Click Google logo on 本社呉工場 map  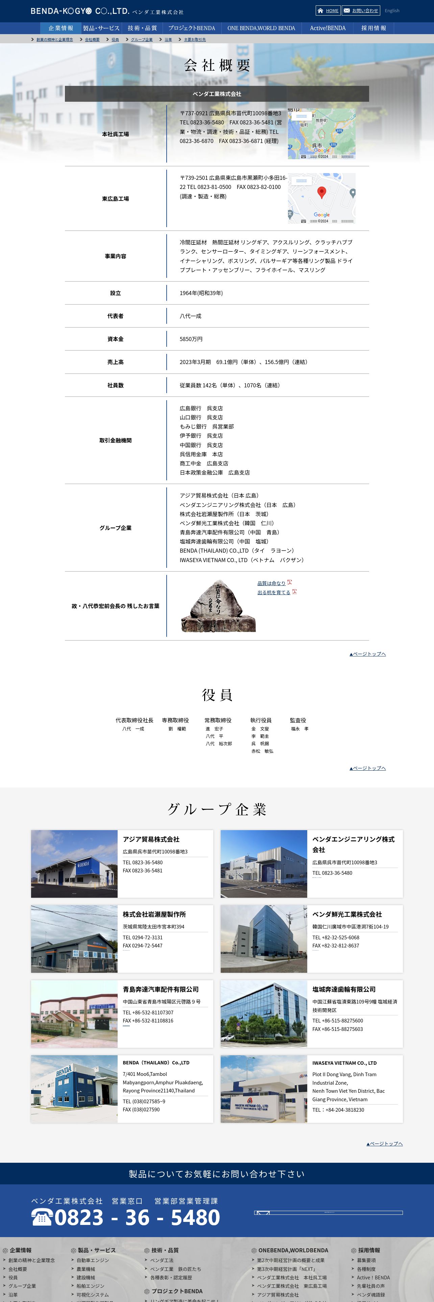coord(321,150)
